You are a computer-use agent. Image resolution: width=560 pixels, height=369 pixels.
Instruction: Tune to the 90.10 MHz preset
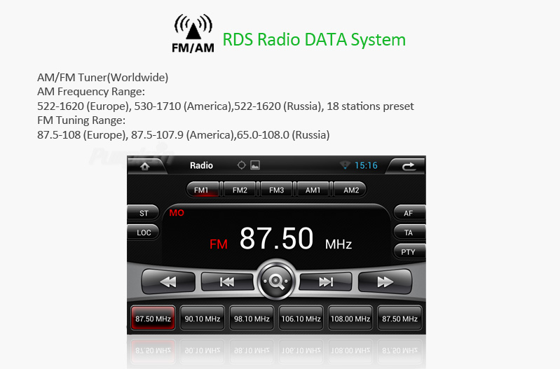pos(203,319)
